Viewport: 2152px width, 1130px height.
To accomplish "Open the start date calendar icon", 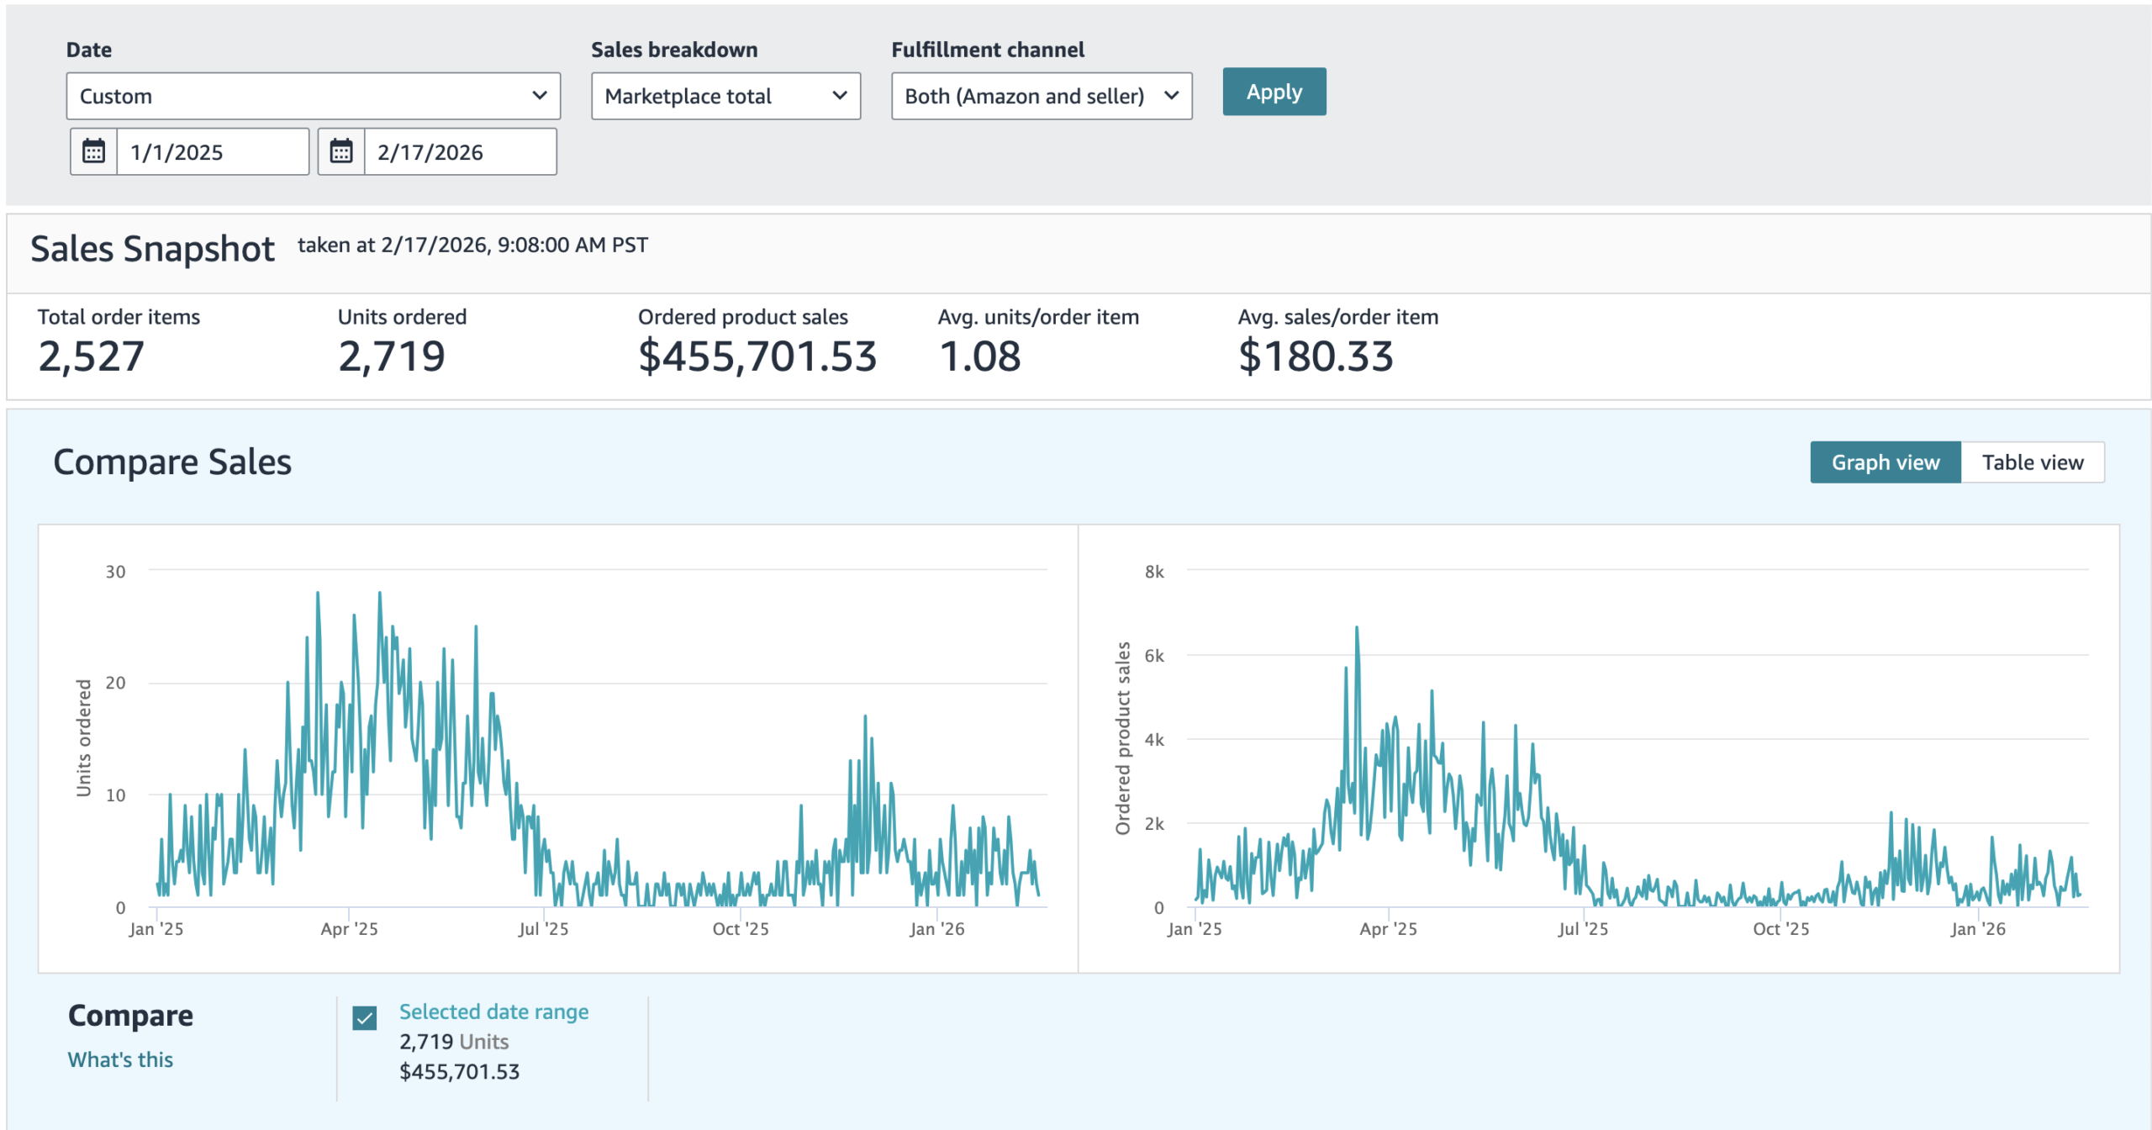I will click(x=93, y=152).
